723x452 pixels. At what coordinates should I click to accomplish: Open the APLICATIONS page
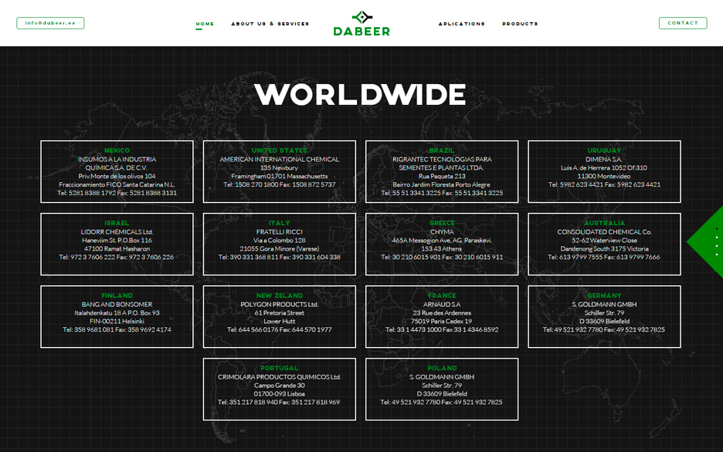[462, 24]
